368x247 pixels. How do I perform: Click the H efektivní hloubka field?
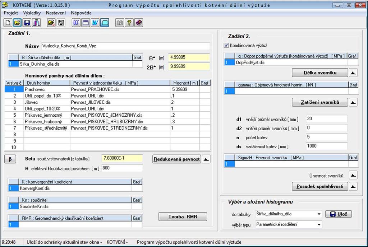click(x=122, y=168)
